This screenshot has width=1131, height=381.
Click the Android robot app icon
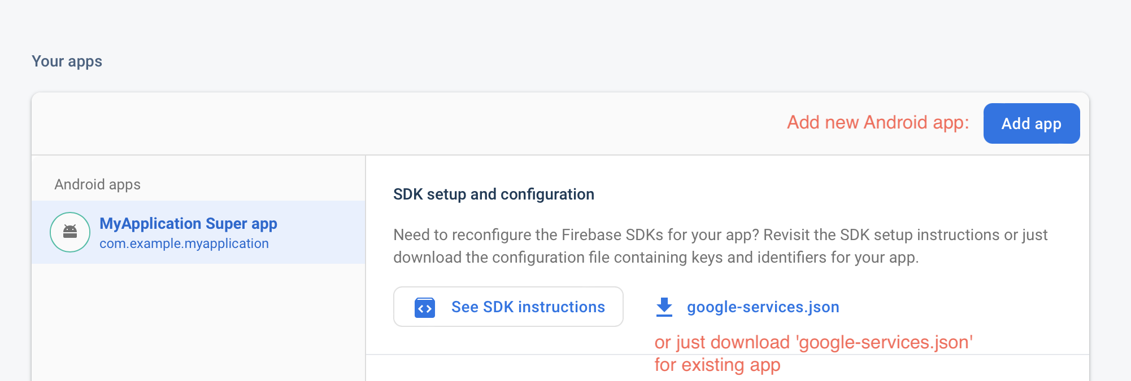pos(70,232)
